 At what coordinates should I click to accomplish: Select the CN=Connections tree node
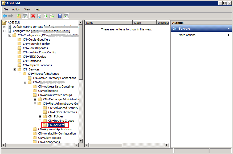(49, 142)
